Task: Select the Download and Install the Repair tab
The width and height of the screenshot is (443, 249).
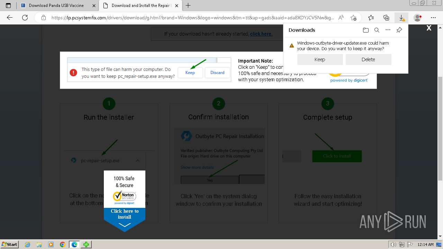Action: click(x=141, y=6)
